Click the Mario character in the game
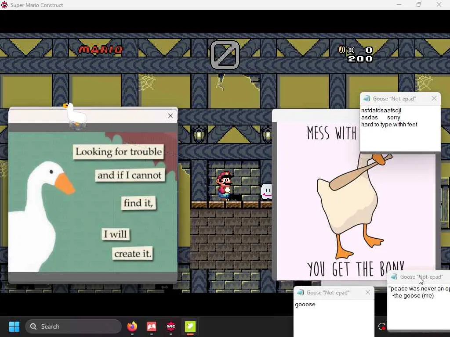450x337 pixels. [x=224, y=186]
